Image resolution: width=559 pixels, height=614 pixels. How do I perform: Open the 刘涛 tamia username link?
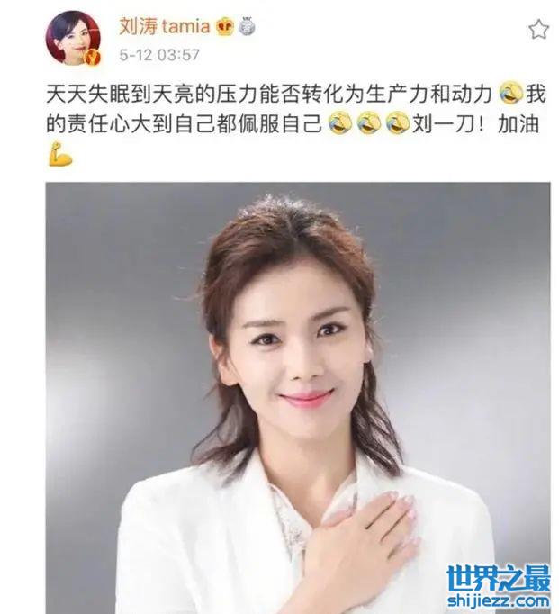point(165,27)
